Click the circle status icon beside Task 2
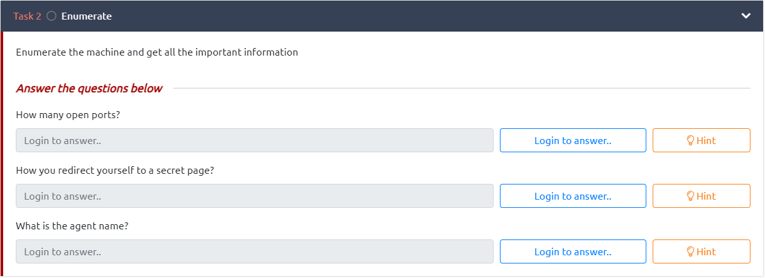The height and width of the screenshot is (278, 765). [52, 16]
